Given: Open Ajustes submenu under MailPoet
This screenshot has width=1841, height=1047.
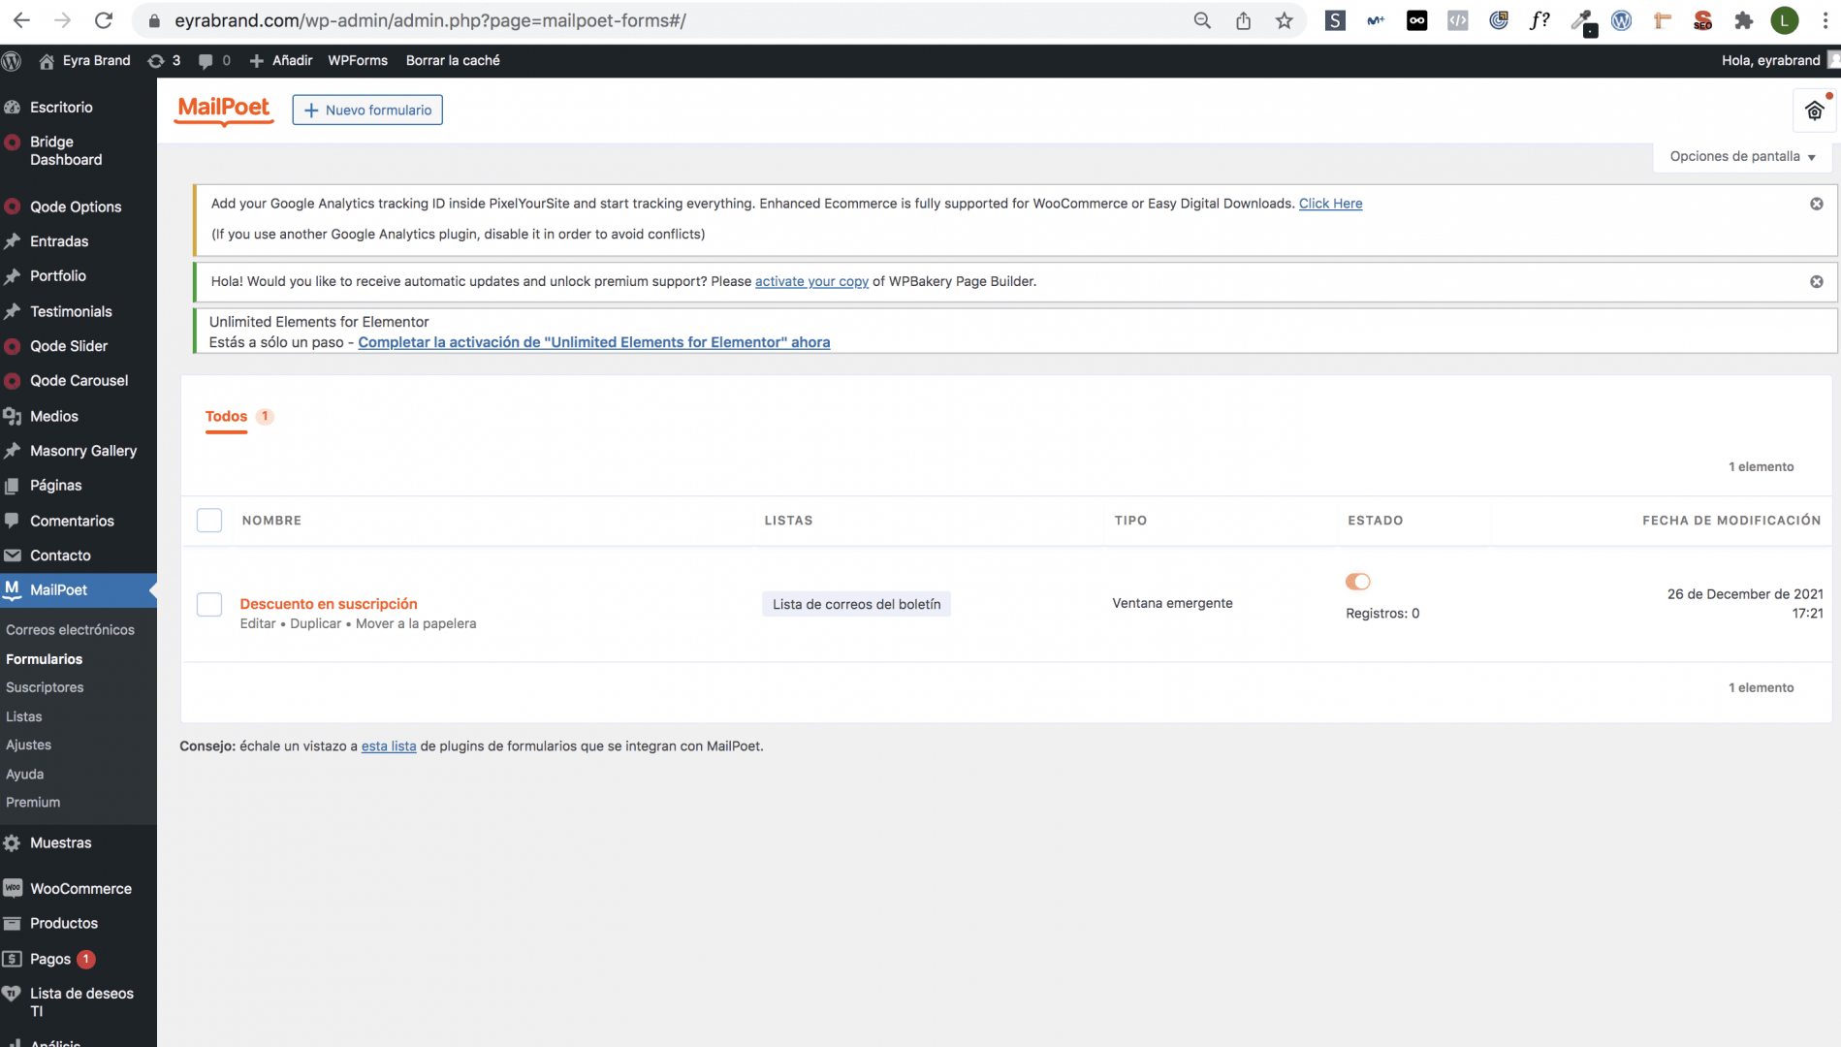Looking at the screenshot, I should (28, 745).
